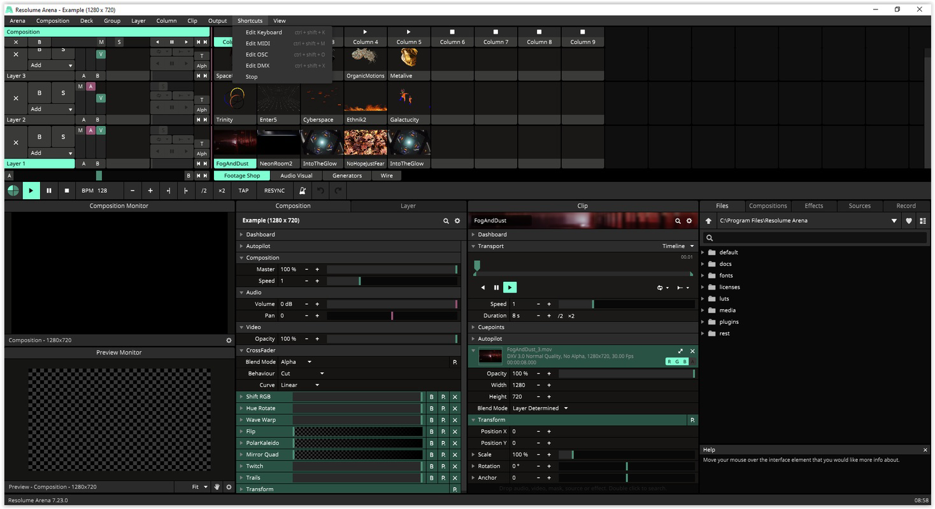Open the Transport Timeline dropdown
Image resolution: width=935 pixels, height=509 pixels.
[x=678, y=246]
